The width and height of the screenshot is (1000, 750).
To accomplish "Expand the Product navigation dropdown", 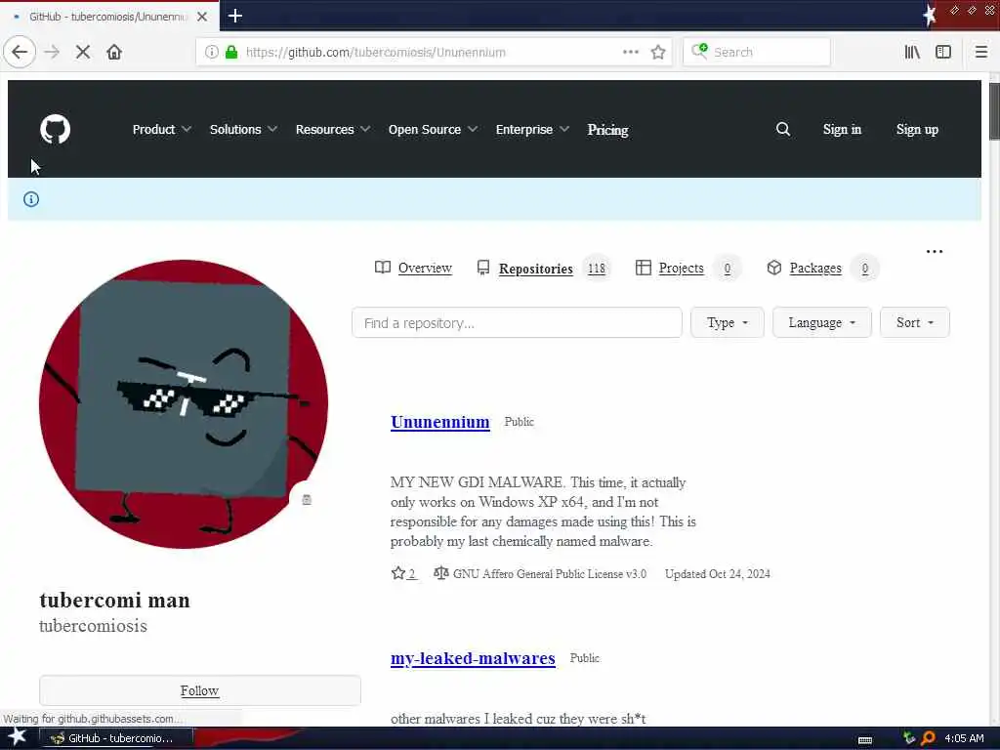I will (x=162, y=130).
